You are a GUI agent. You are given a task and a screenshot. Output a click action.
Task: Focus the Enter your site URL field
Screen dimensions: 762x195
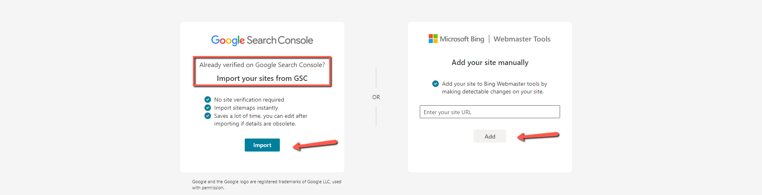[x=490, y=112]
